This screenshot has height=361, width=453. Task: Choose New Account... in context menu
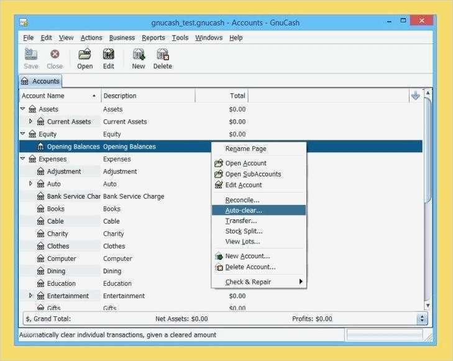259,256
